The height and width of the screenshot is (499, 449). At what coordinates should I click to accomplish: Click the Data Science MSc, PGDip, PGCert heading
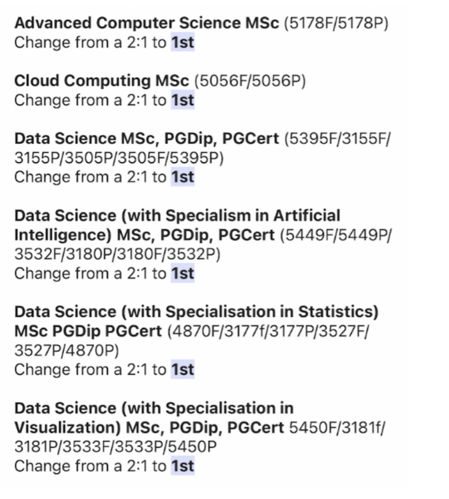[x=147, y=139]
